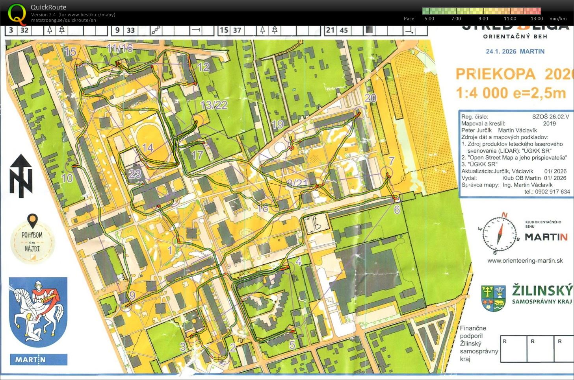Click the QuickRoute Q logo
This screenshot has width=574, height=380.
click(x=17, y=14)
